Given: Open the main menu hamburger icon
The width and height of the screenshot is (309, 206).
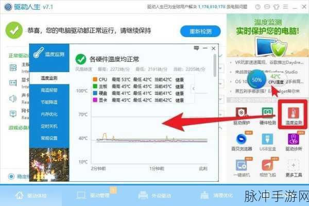Looking at the screenshot, I should [x=285, y=7].
